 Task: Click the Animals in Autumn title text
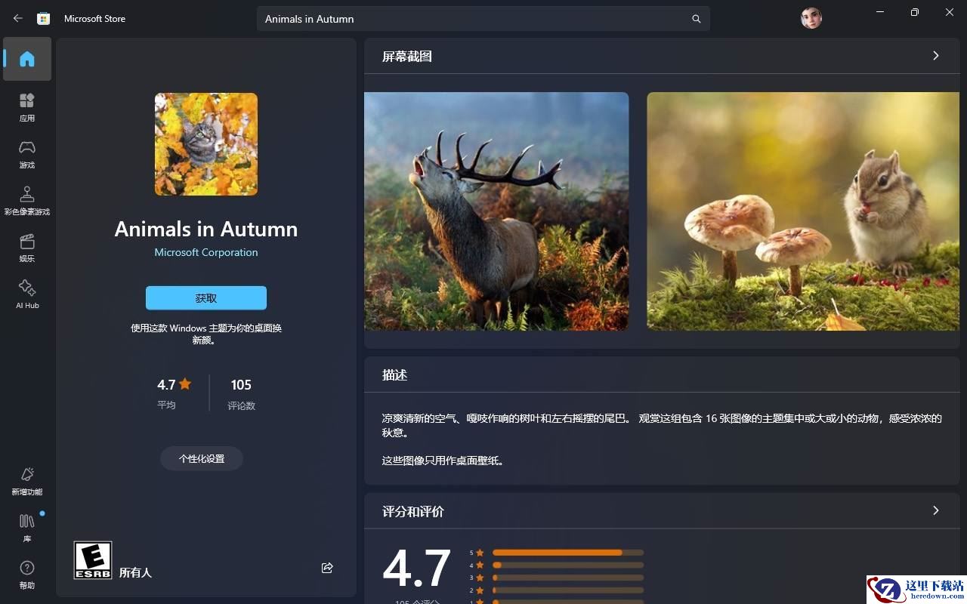point(206,229)
